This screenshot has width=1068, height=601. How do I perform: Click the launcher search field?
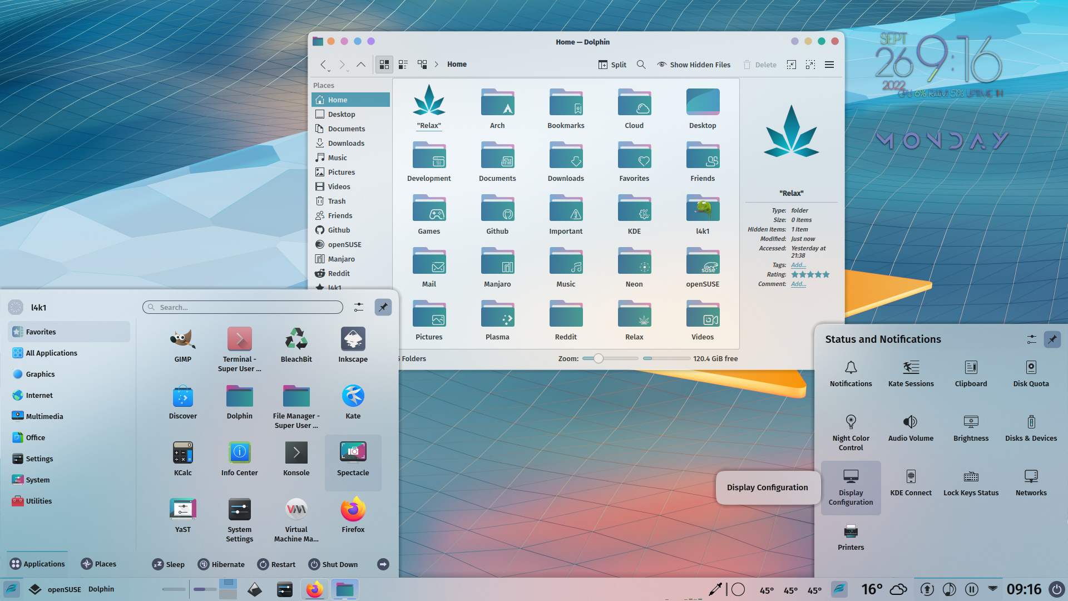pyautogui.click(x=243, y=307)
